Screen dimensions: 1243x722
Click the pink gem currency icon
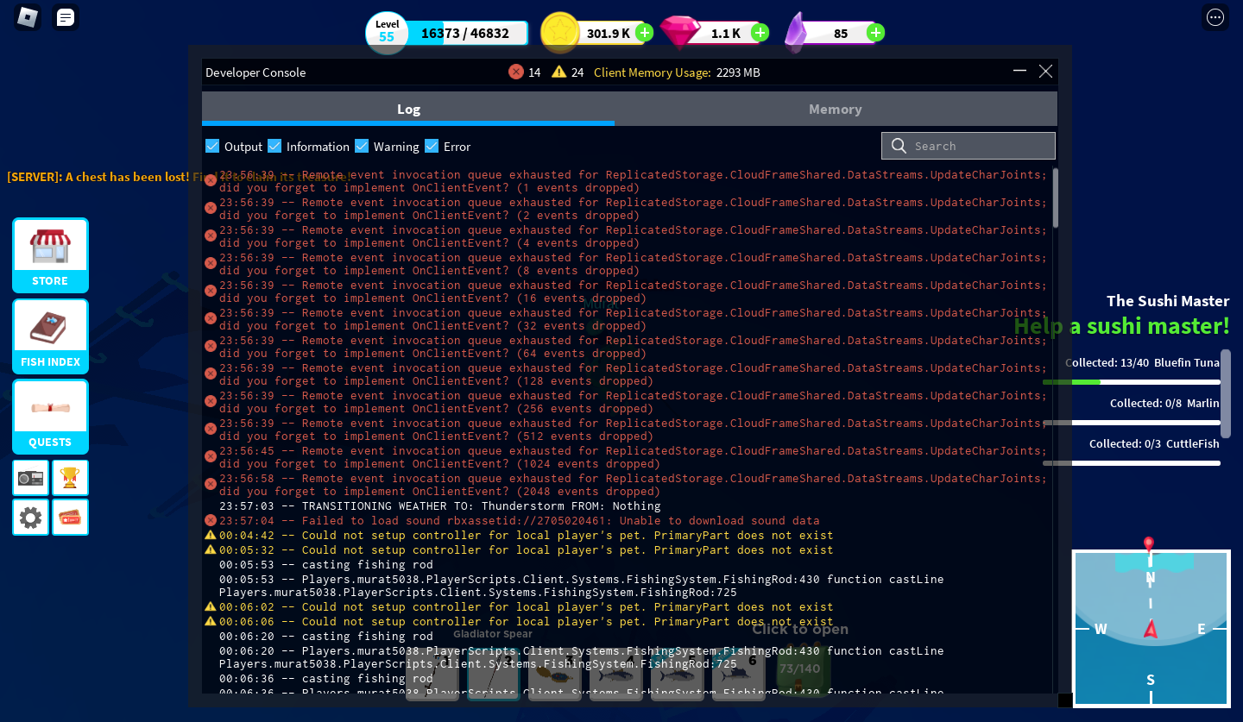[x=680, y=33]
